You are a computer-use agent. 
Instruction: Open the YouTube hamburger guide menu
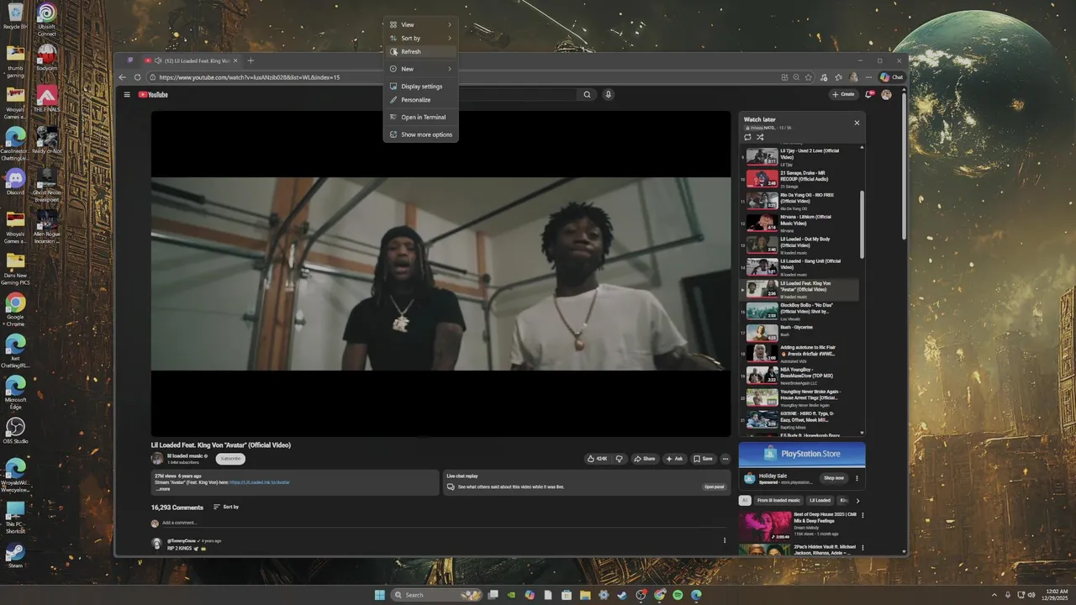[x=127, y=95]
